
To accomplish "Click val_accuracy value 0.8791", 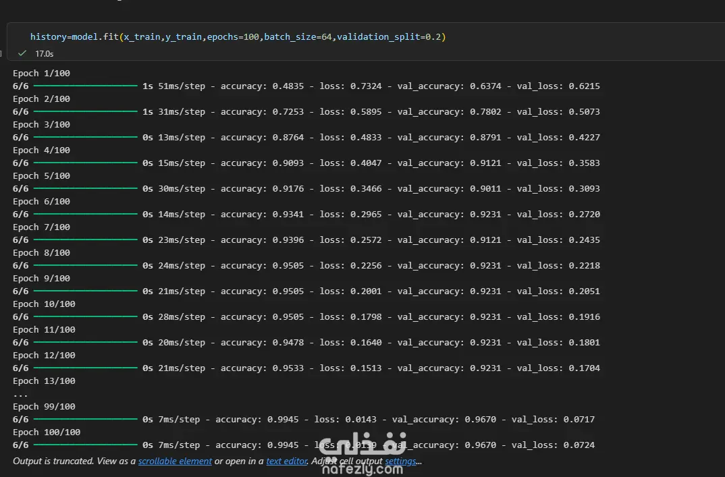I will (x=485, y=137).
